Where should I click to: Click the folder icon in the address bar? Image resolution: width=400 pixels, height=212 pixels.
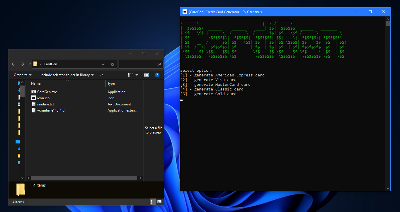pos(35,64)
